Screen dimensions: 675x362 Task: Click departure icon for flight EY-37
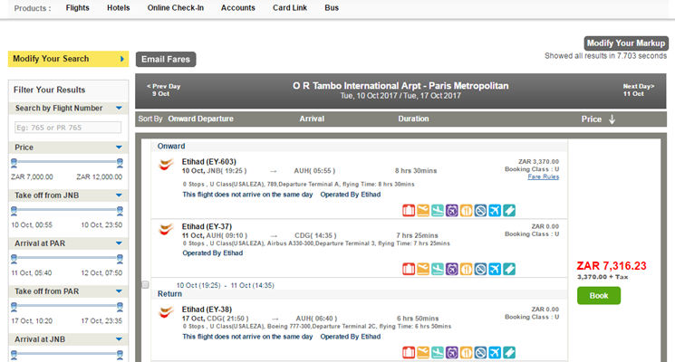423,269
